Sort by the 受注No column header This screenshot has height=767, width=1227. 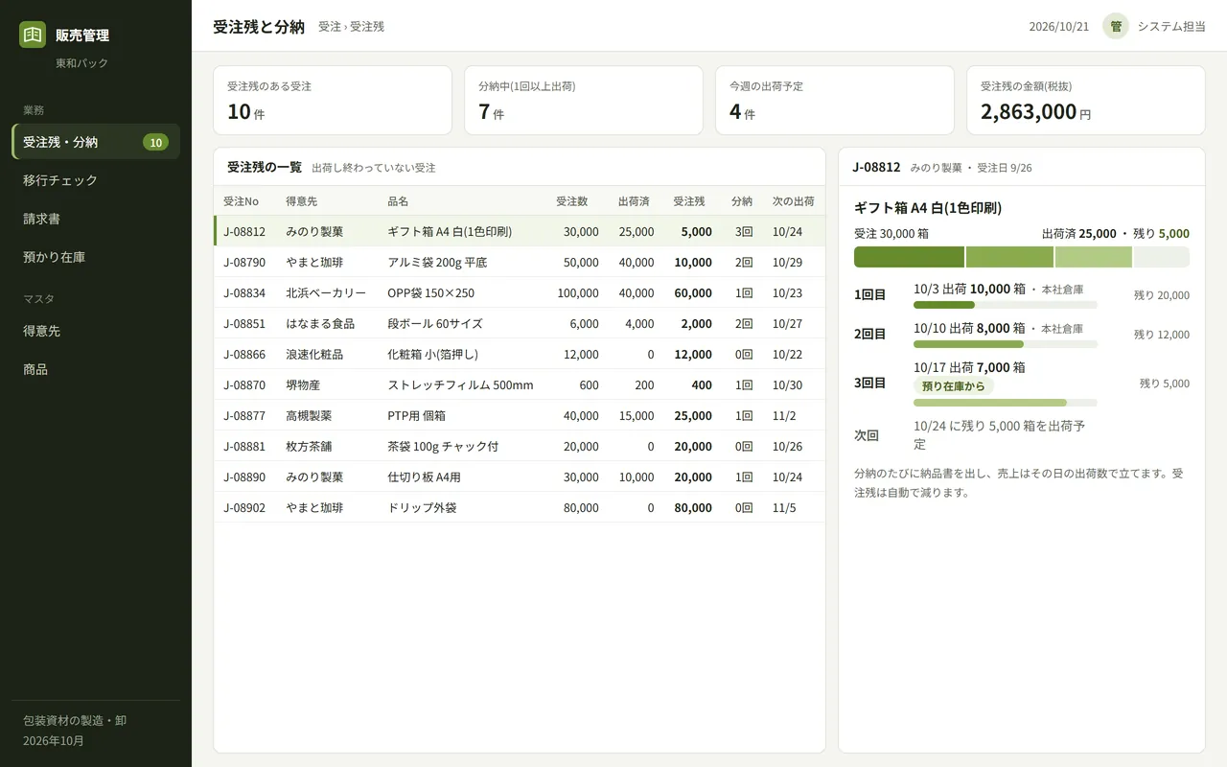click(242, 201)
